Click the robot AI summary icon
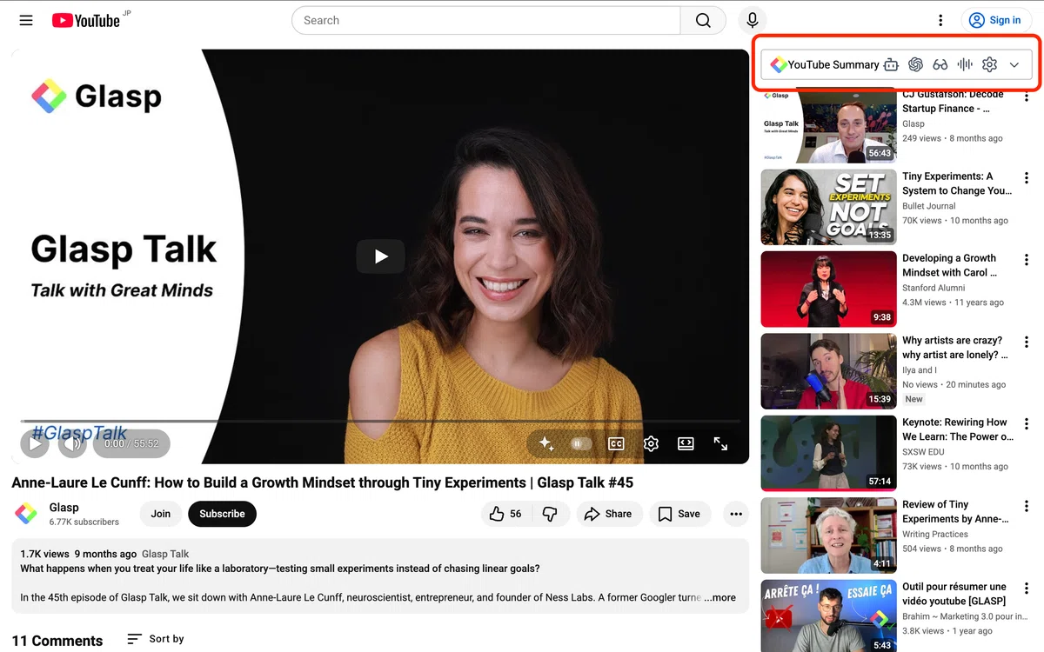The height and width of the screenshot is (652, 1044). click(891, 64)
